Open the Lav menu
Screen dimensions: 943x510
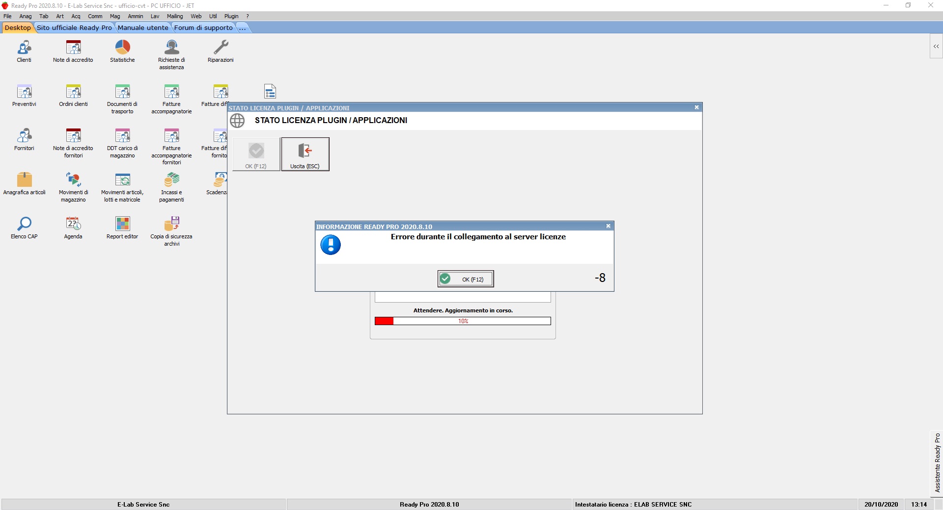pyautogui.click(x=155, y=16)
